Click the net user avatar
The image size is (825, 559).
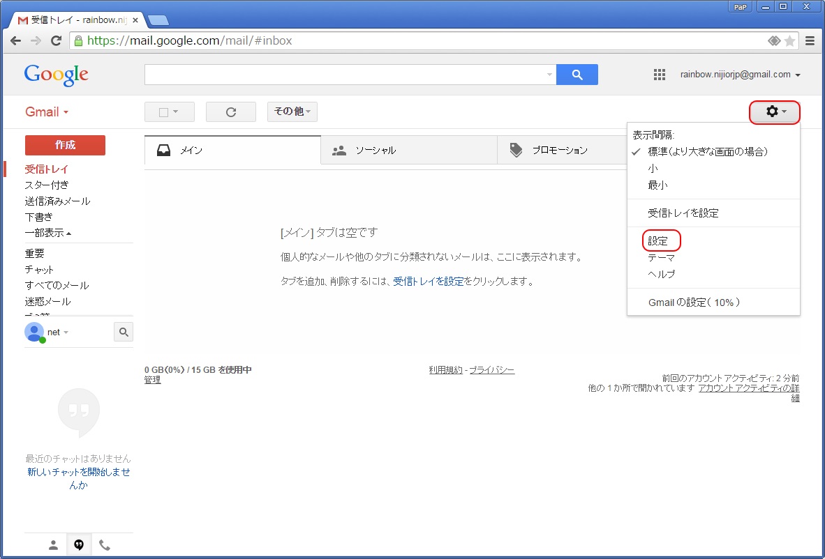click(35, 332)
